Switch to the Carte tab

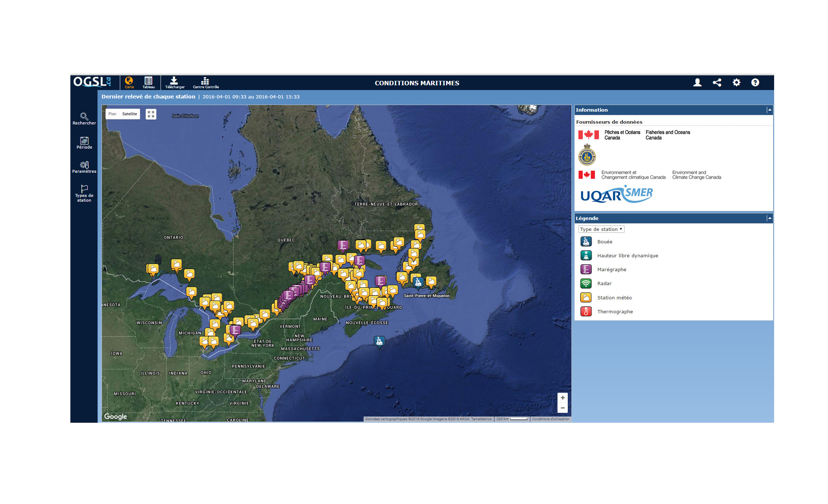129,83
